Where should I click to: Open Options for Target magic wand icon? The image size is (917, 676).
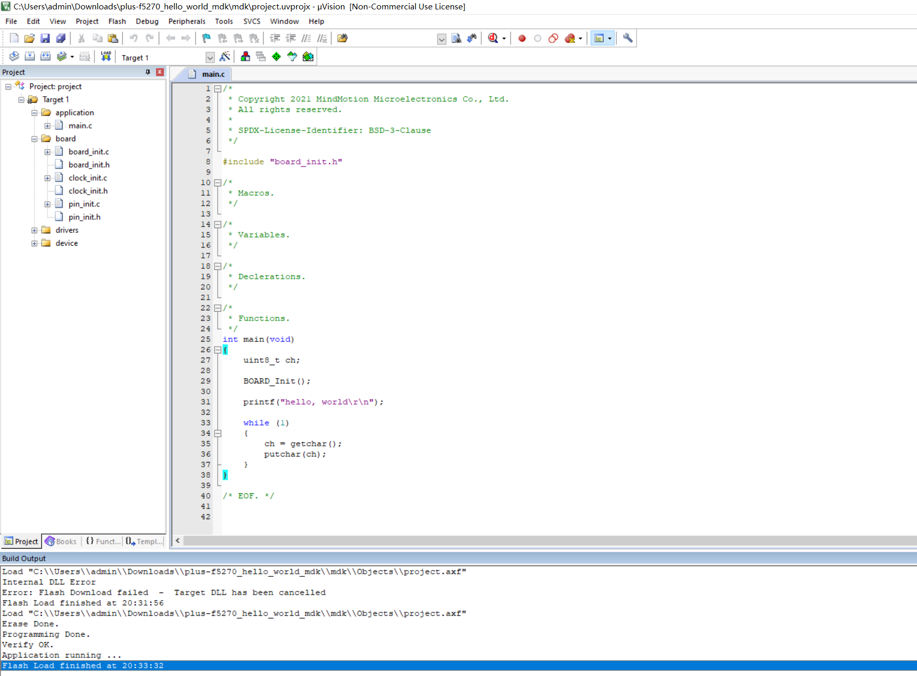point(225,56)
